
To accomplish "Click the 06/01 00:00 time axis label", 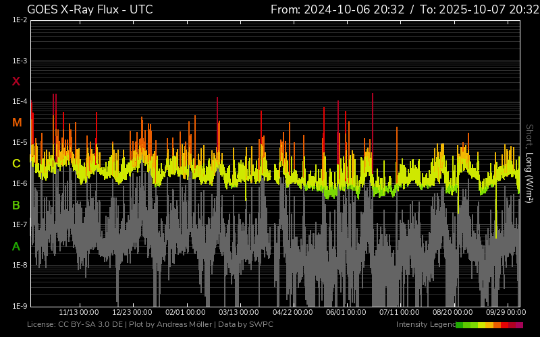I will 346,312.
